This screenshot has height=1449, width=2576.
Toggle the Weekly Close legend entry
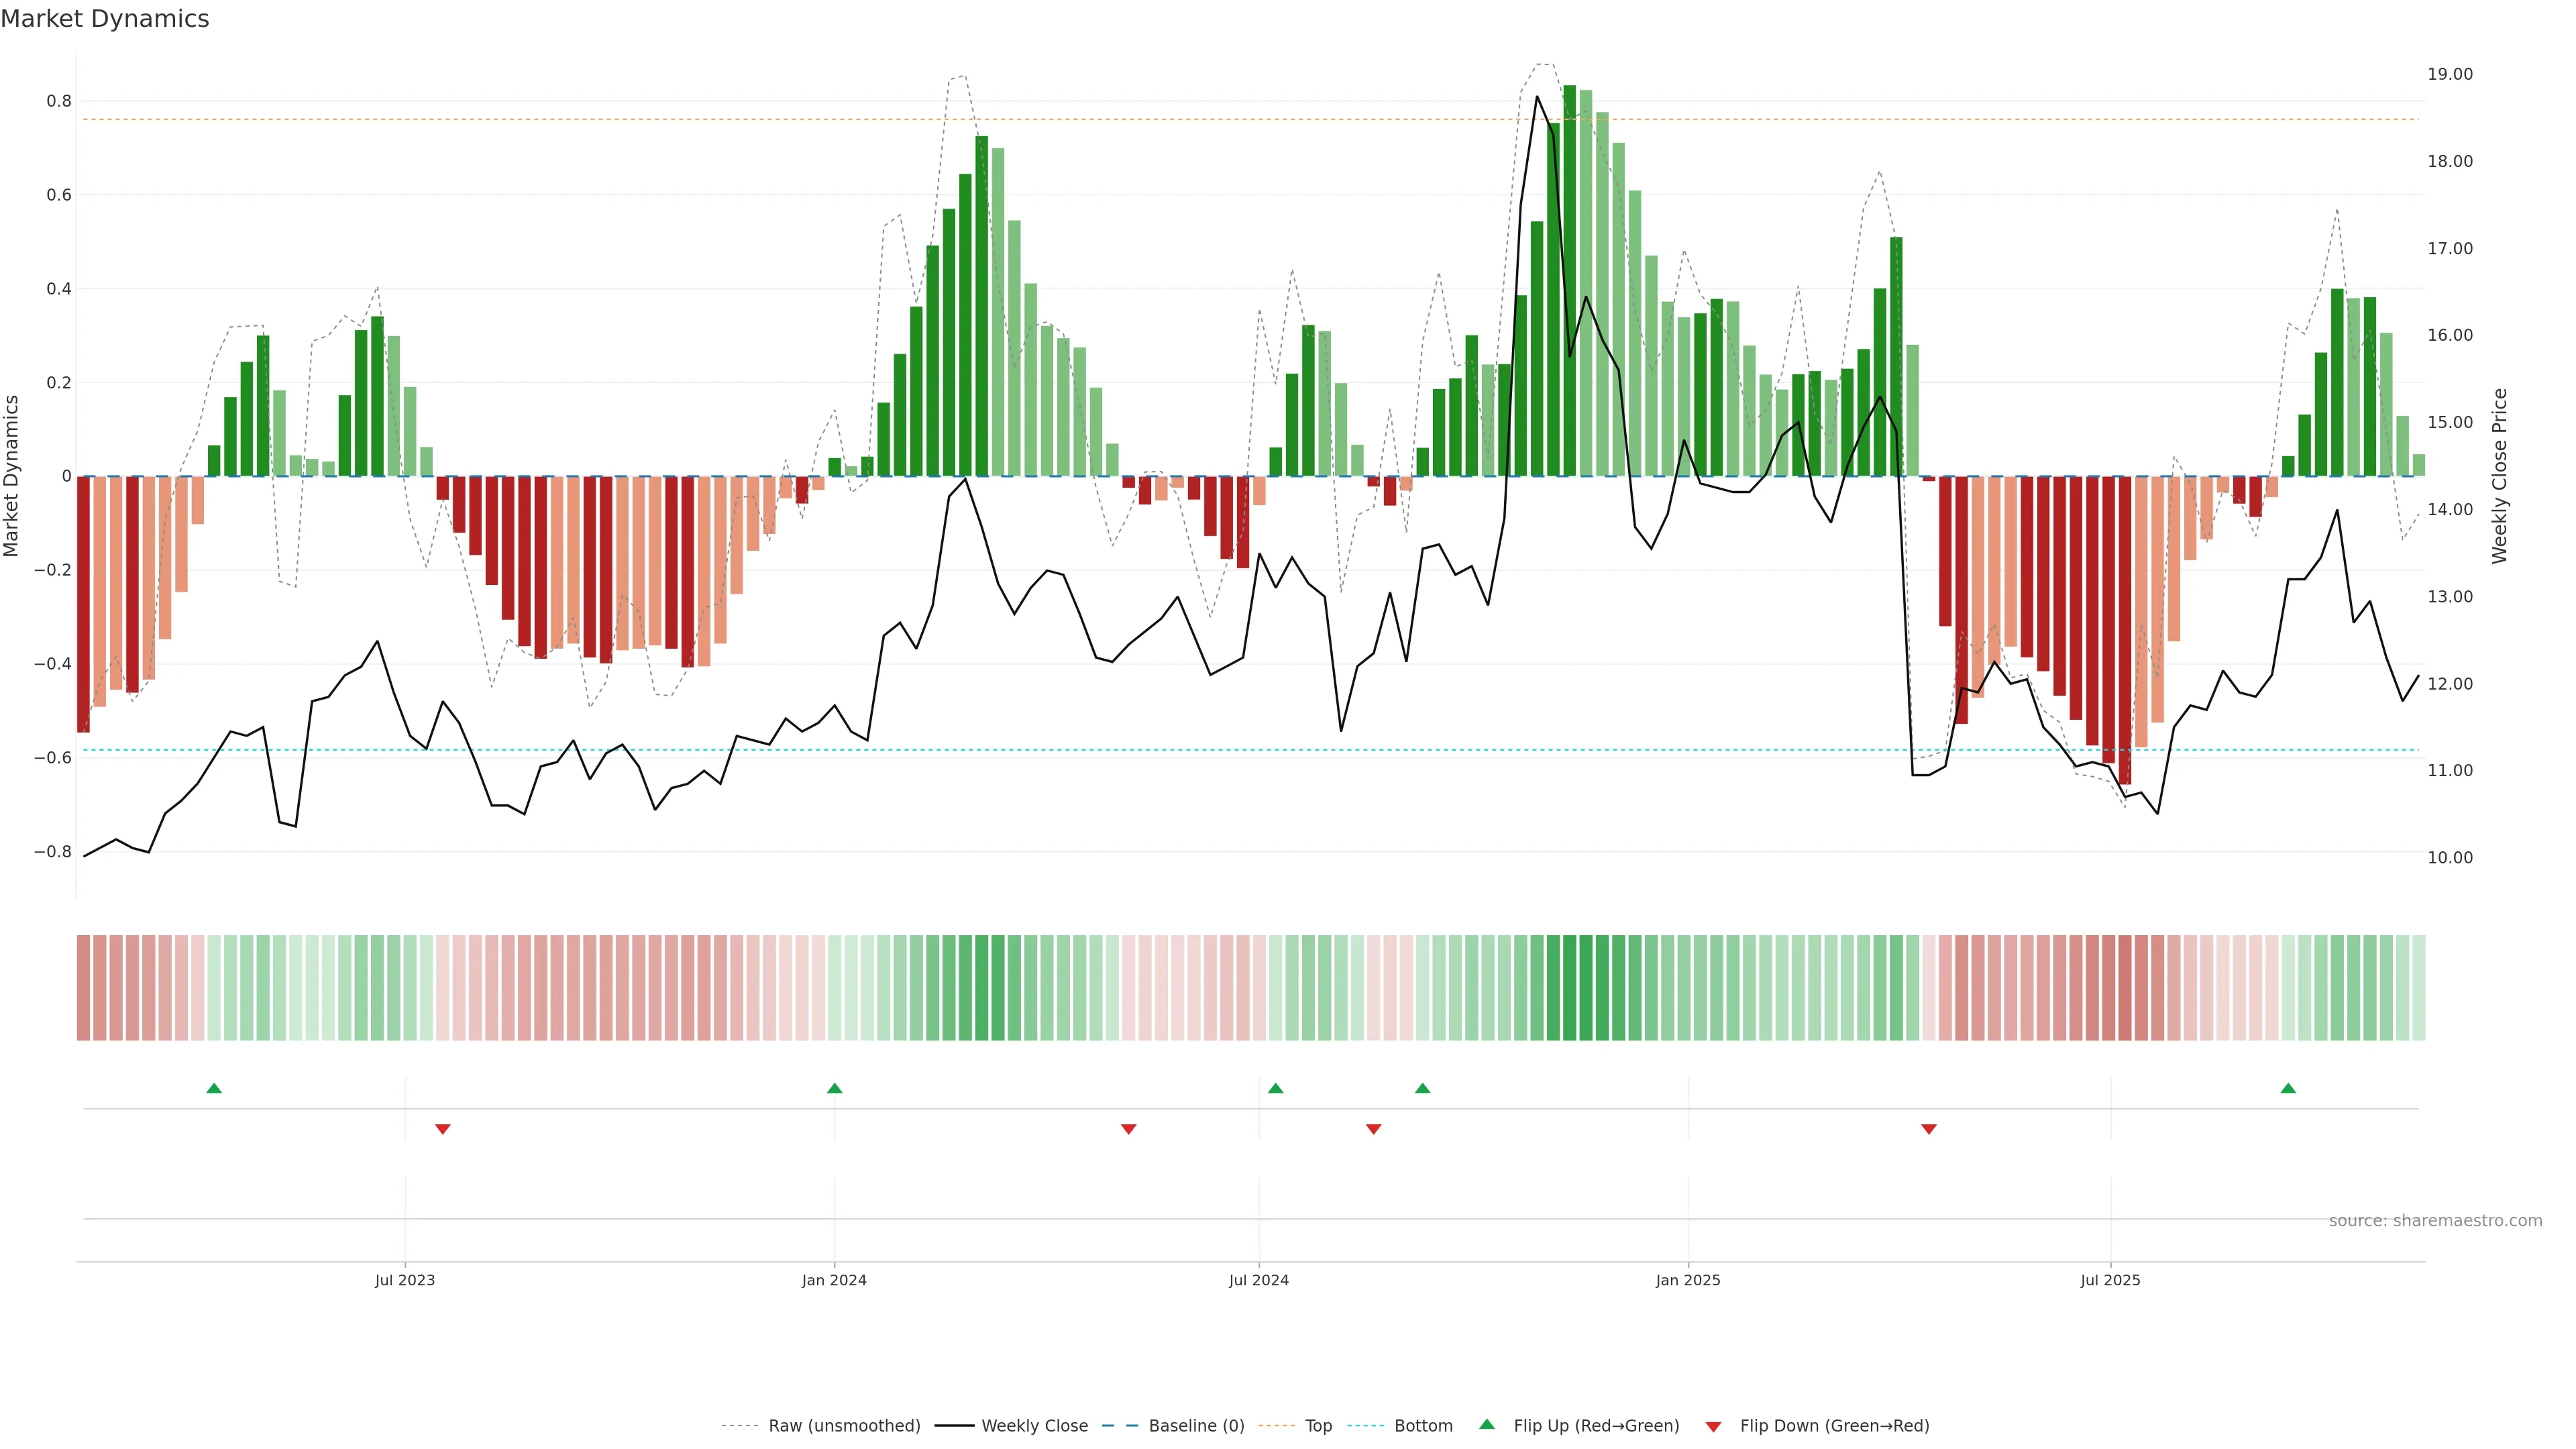click(1034, 1426)
